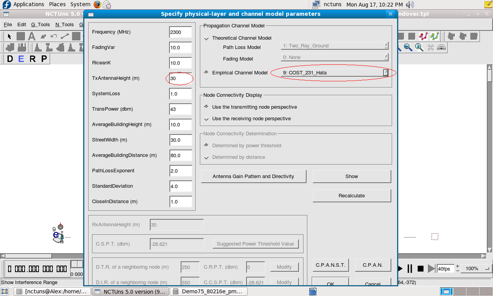Select Theoretical Channel Model option
This screenshot has height=296, width=493.
point(206,38)
